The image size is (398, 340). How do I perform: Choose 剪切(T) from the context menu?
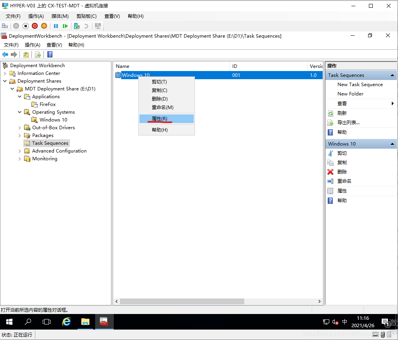(167, 82)
